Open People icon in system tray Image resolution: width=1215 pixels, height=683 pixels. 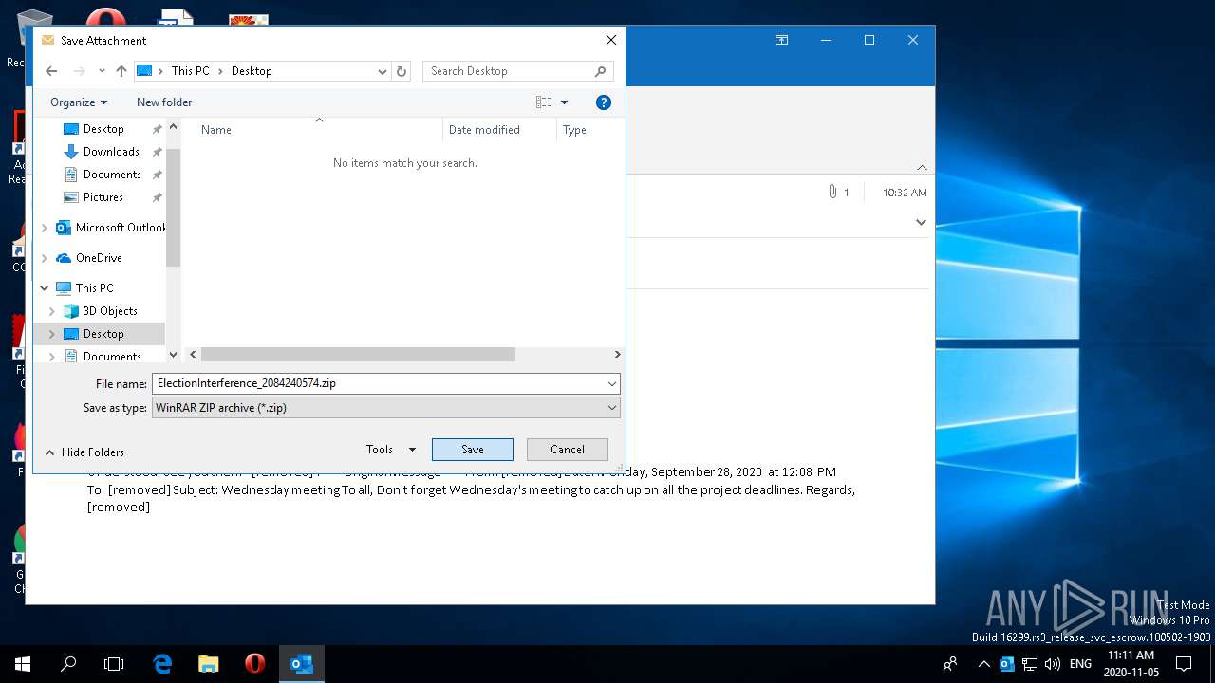949,664
